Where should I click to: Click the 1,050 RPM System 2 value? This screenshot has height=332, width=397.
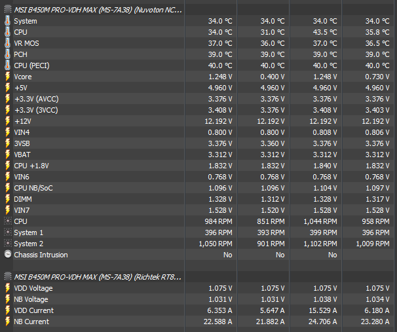(x=216, y=244)
